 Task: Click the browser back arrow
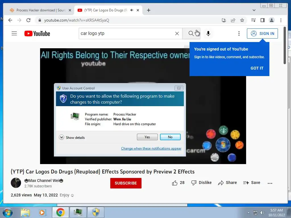coord(10,20)
